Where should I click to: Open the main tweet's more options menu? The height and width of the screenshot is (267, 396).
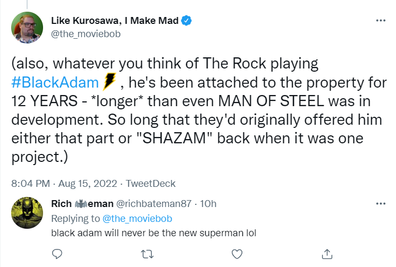(380, 20)
